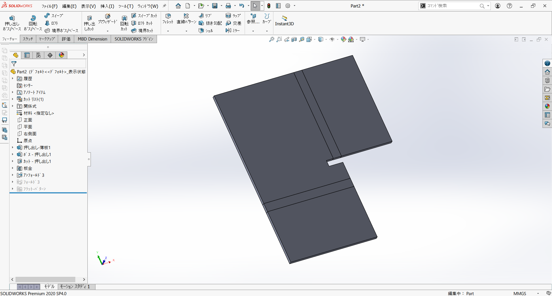The width and height of the screenshot is (552, 296).
Task: Select the Wrap (ラップ) tool
Action: pos(233,16)
